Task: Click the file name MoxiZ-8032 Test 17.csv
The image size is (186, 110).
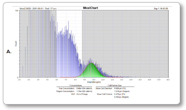Action: click(38, 9)
